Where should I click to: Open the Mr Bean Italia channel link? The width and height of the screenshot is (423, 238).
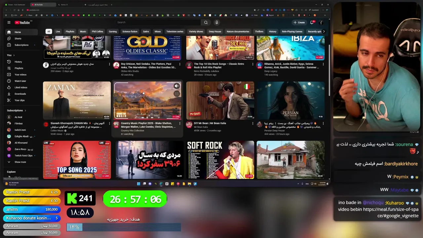coord(201,127)
